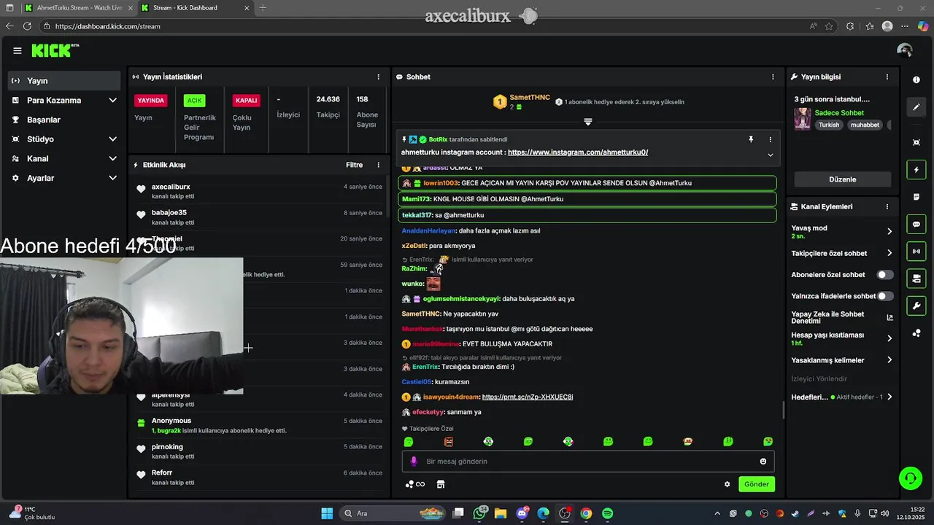Open the emoji picker in message box
The width and height of the screenshot is (934, 525).
763,461
